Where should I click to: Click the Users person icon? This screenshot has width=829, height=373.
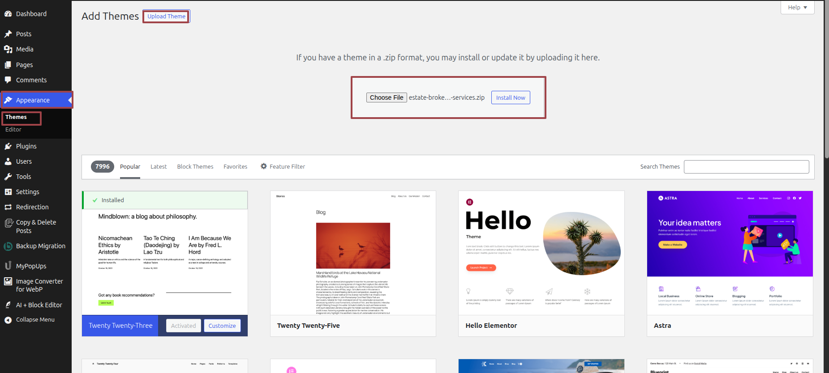[x=8, y=161]
